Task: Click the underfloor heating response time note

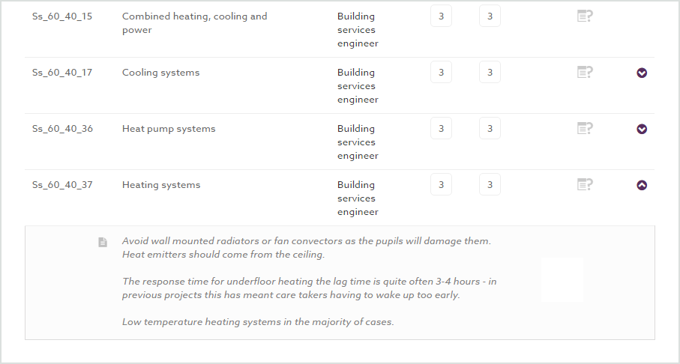Action: (x=309, y=288)
